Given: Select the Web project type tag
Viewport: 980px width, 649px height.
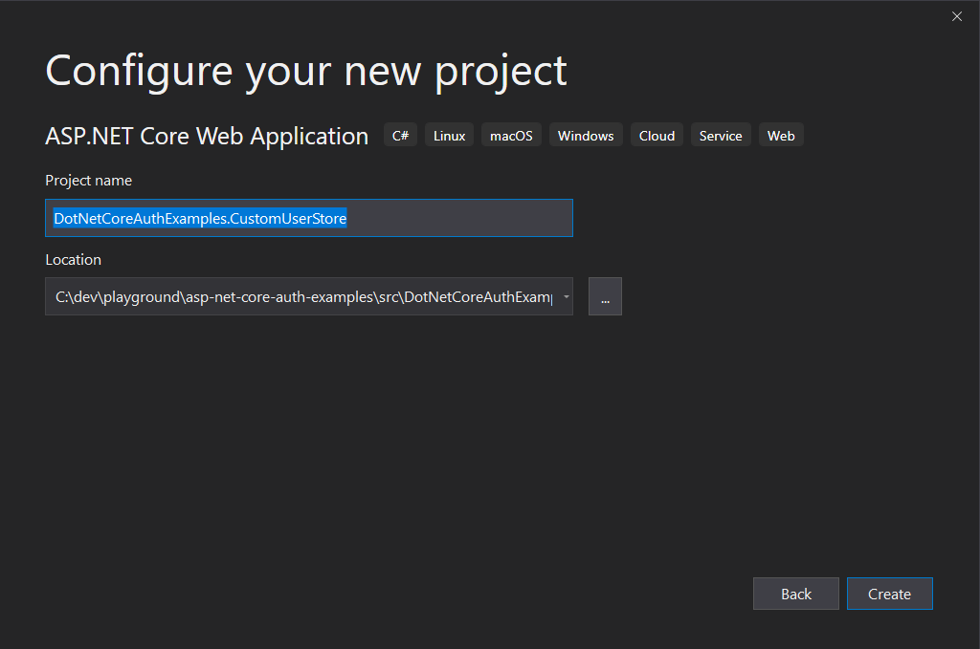Looking at the screenshot, I should click(x=781, y=136).
